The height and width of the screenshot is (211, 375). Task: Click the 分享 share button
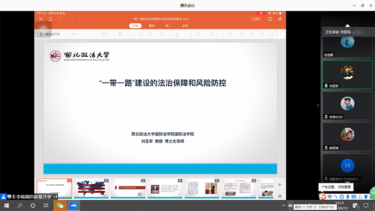(x=255, y=19)
